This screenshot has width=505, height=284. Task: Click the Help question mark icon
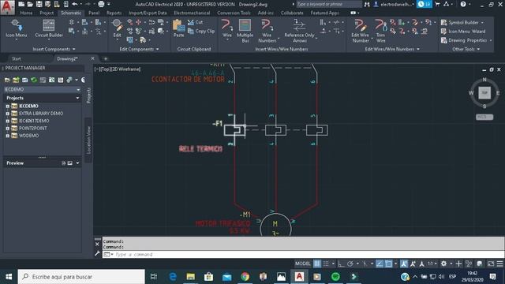point(463,4)
